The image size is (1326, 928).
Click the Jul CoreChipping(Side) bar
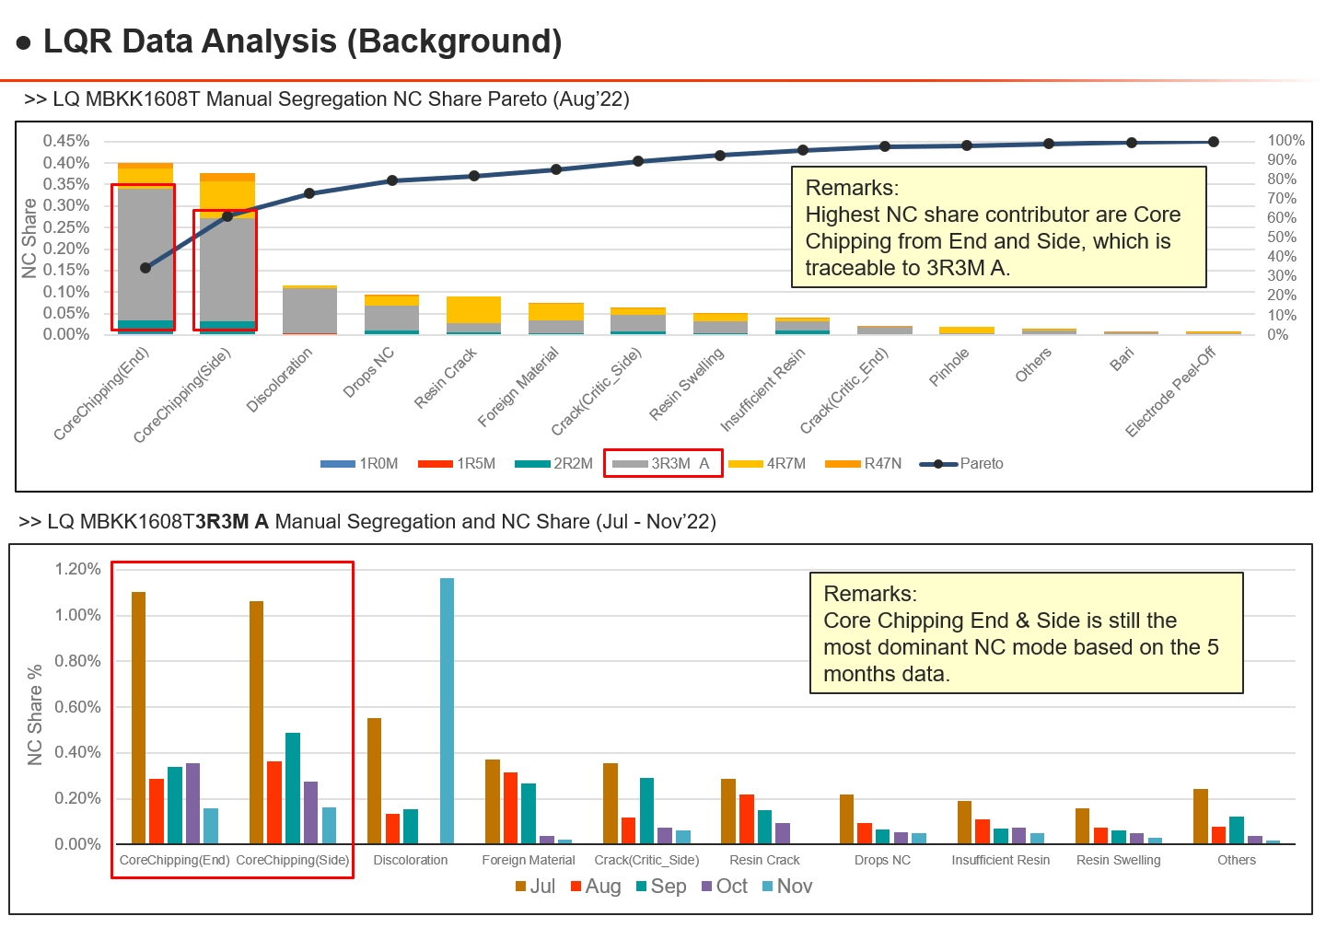(256, 723)
